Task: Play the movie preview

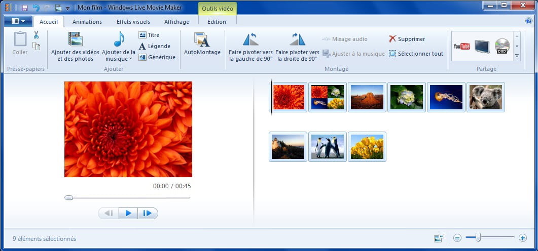Action: click(128, 213)
